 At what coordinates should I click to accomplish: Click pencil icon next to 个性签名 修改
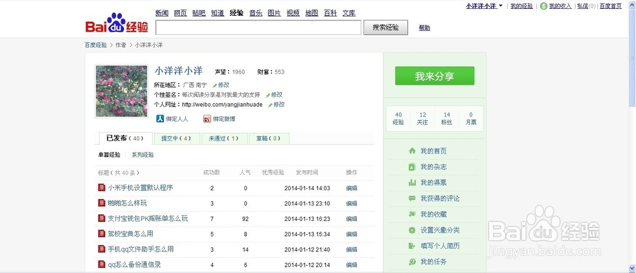pos(268,95)
